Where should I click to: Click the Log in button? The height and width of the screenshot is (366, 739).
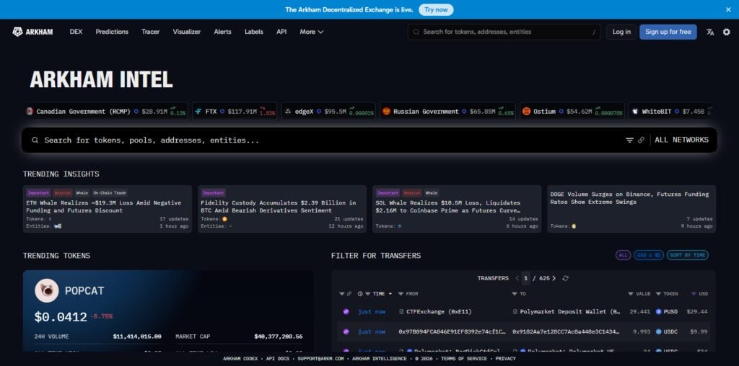(621, 32)
